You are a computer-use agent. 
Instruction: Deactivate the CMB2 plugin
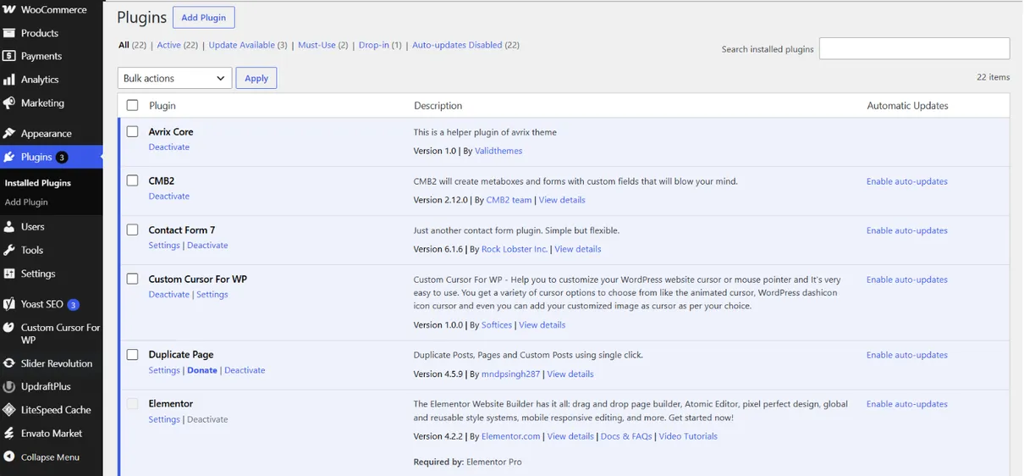pos(169,196)
